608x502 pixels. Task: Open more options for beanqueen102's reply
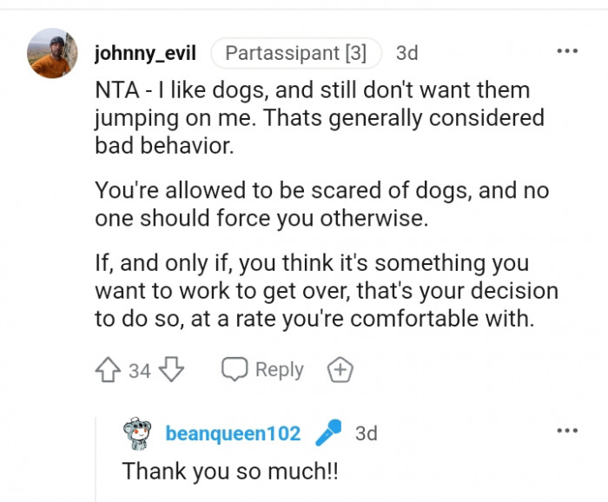pyautogui.click(x=567, y=431)
